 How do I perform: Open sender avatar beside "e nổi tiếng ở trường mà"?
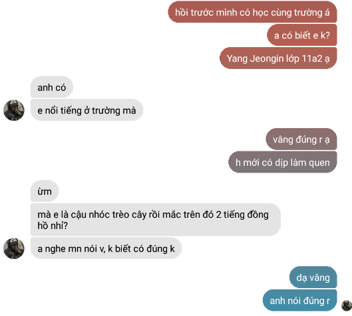(14, 110)
